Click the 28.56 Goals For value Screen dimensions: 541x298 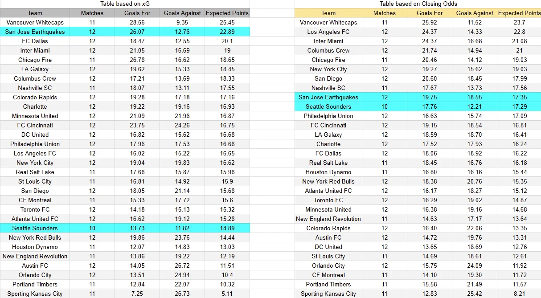pos(137,22)
